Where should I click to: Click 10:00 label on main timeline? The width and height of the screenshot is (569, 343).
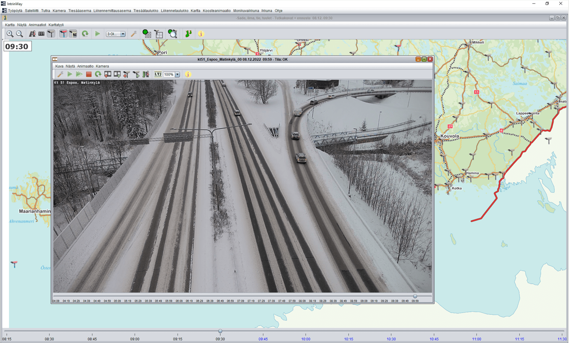(306, 339)
